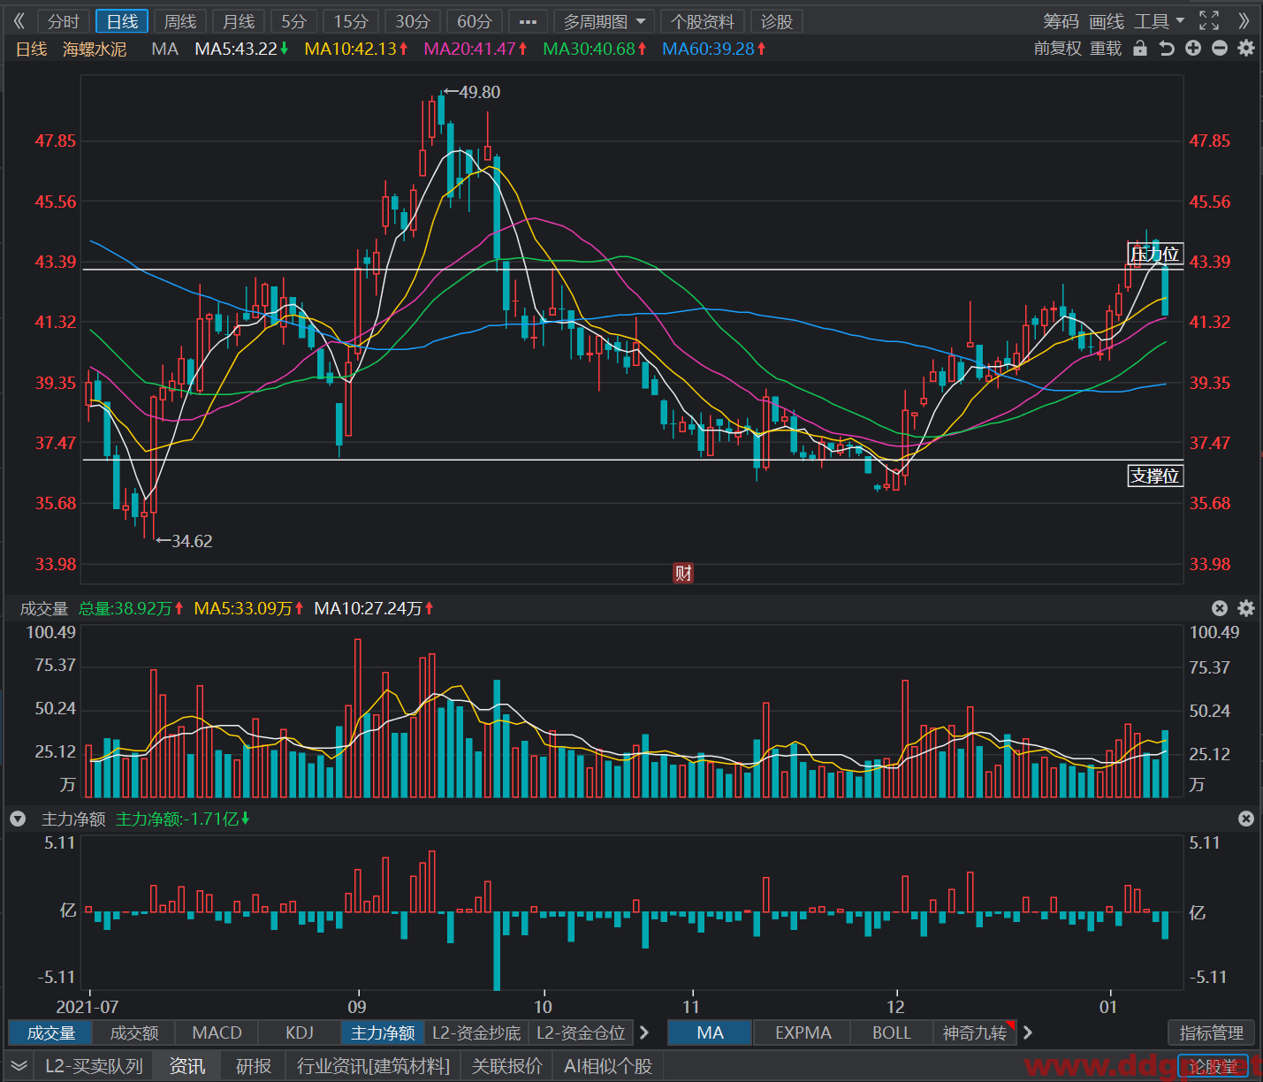Viewport: 1263px width, 1082px height.
Task: Select the MACD indicator tab
Action: [217, 1032]
